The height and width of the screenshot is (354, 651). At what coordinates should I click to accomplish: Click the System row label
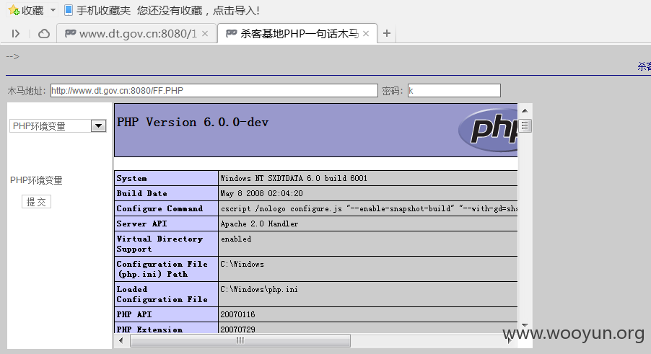click(x=131, y=178)
